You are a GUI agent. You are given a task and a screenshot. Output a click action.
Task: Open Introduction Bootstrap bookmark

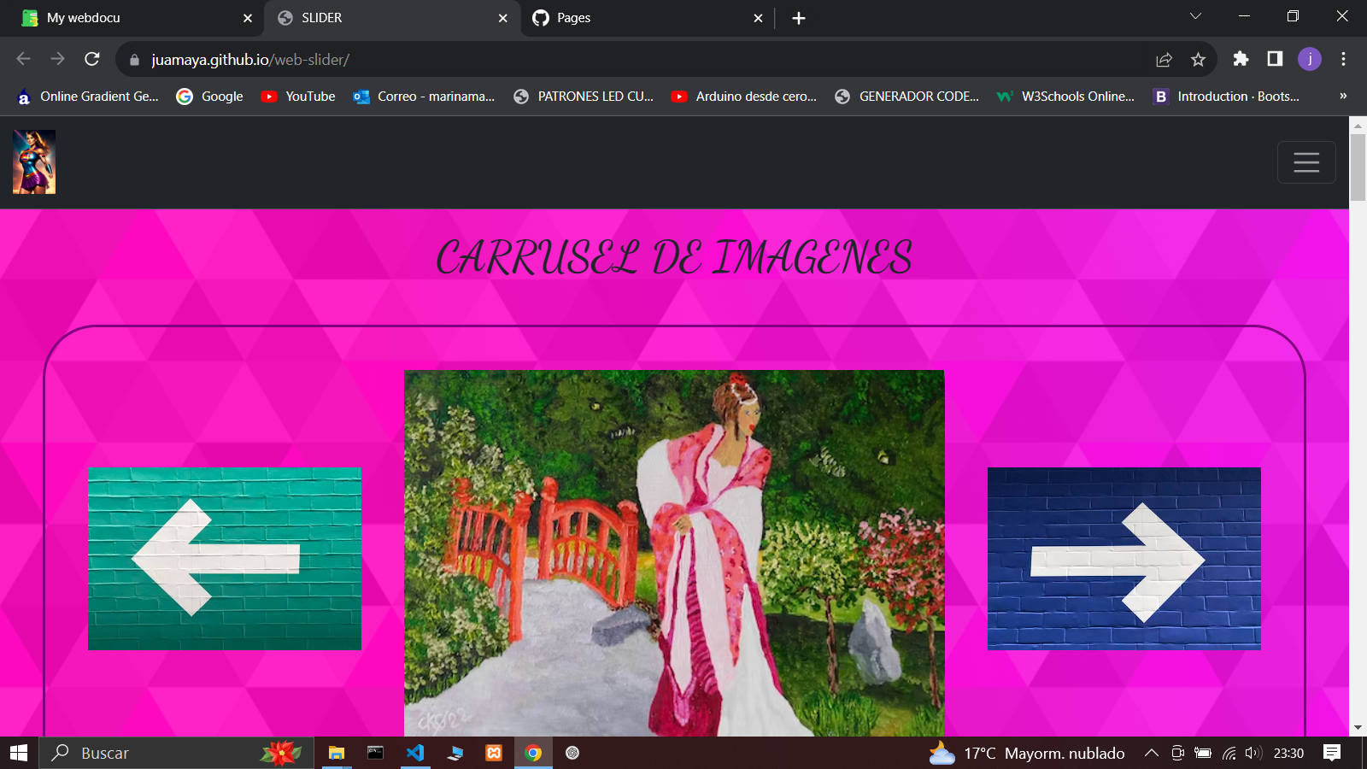1226,97
